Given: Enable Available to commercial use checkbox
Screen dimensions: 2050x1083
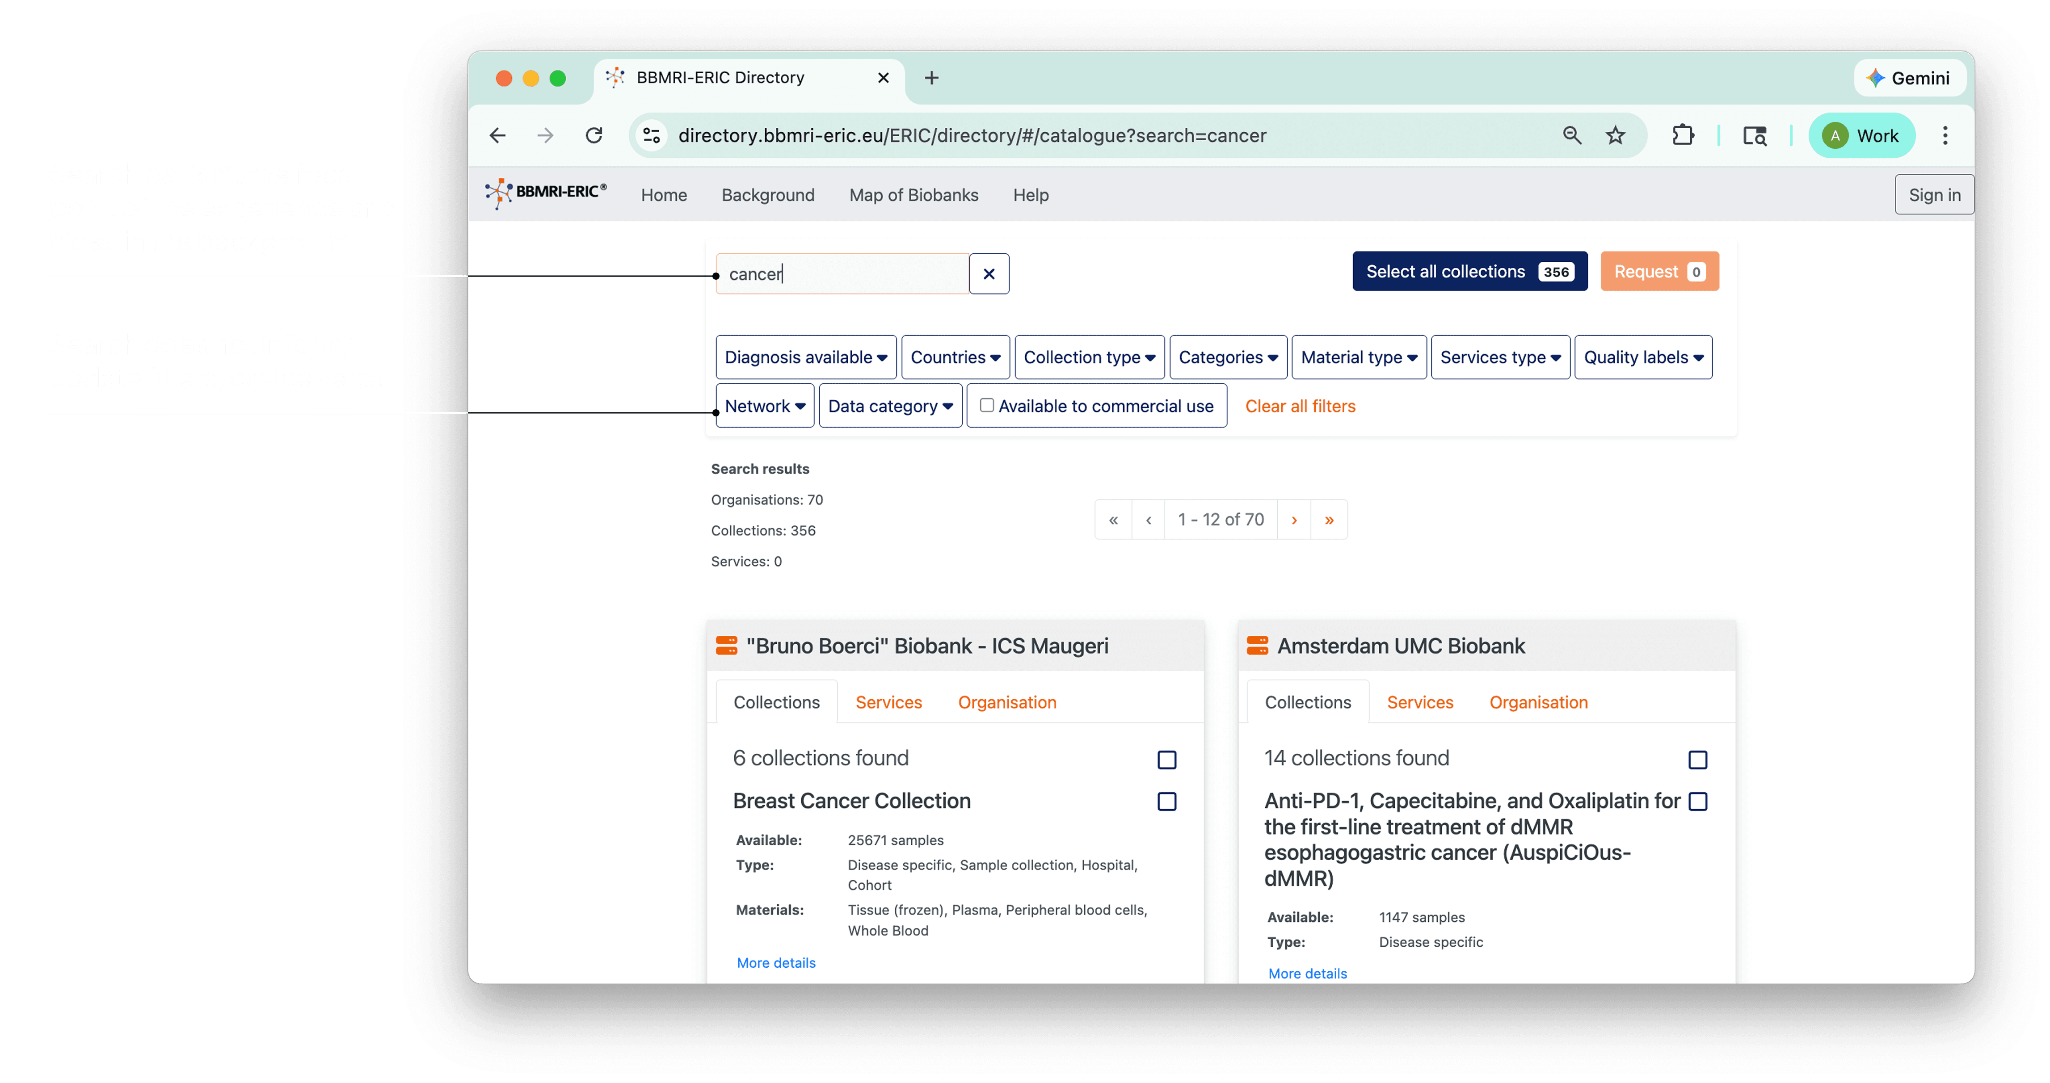Looking at the screenshot, I should [x=987, y=405].
